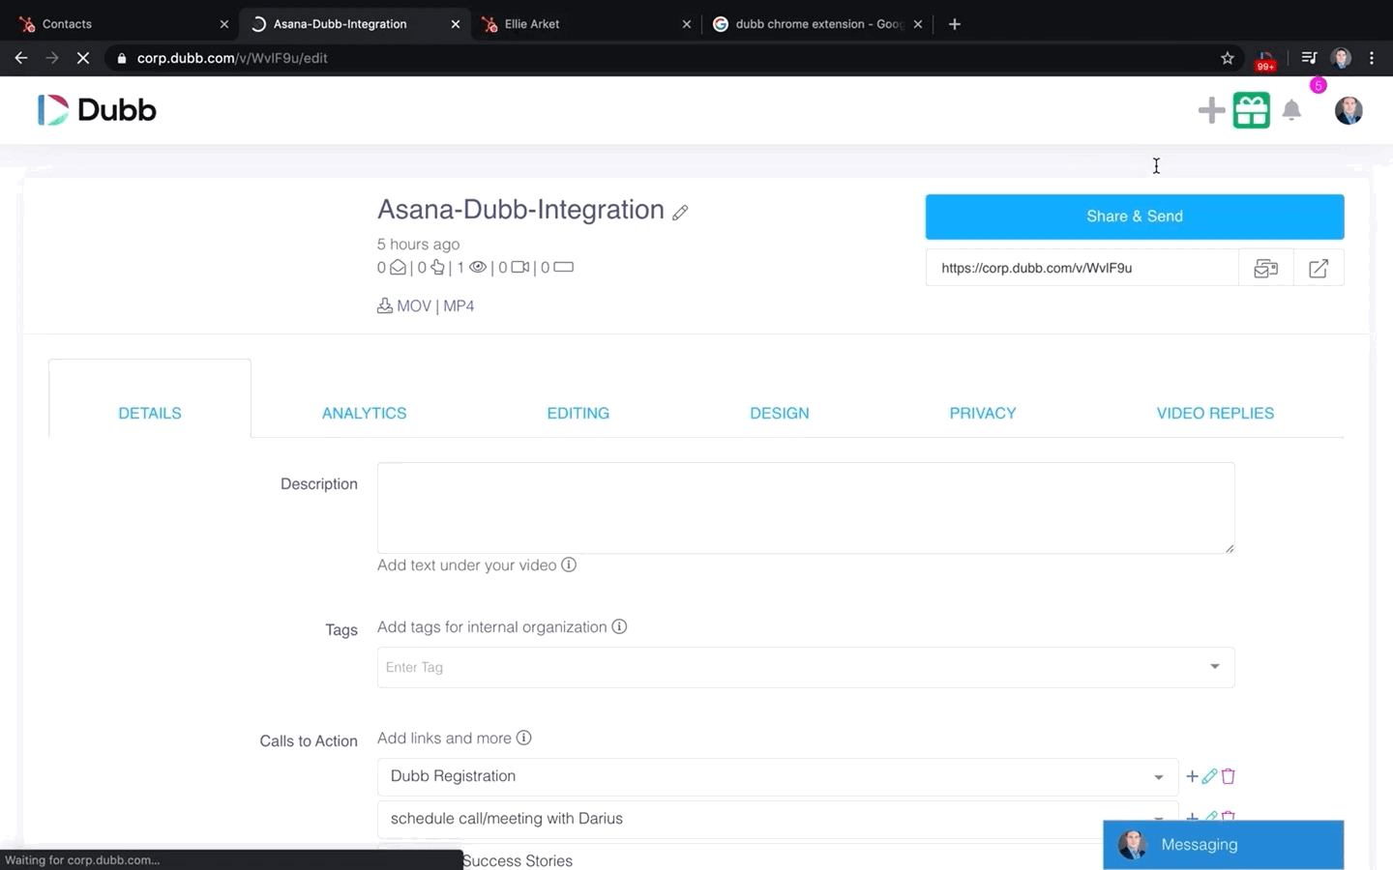Edit the video title with pencil icon
The image size is (1393, 870).
tap(680, 213)
